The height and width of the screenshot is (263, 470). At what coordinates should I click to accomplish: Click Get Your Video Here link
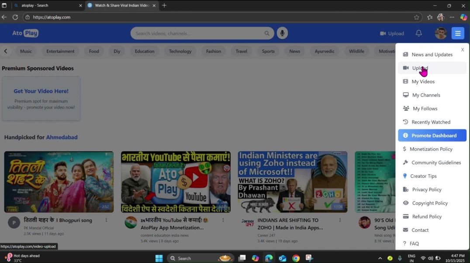[x=41, y=91]
